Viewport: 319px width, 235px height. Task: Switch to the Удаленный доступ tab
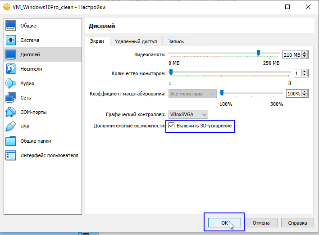[x=136, y=41]
